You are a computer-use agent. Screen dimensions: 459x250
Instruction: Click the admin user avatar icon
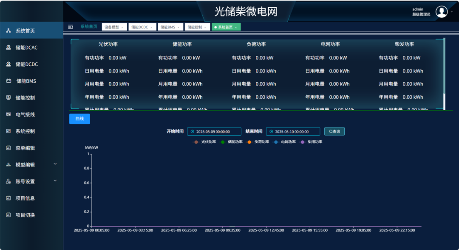click(x=442, y=12)
